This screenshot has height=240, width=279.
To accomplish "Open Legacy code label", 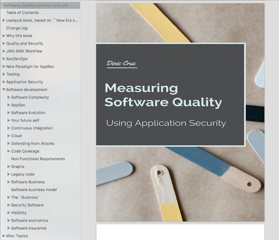I will click(x=23, y=174).
